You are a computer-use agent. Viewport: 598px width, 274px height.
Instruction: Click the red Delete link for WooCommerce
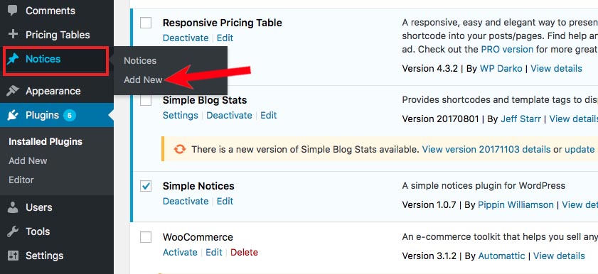(244, 252)
